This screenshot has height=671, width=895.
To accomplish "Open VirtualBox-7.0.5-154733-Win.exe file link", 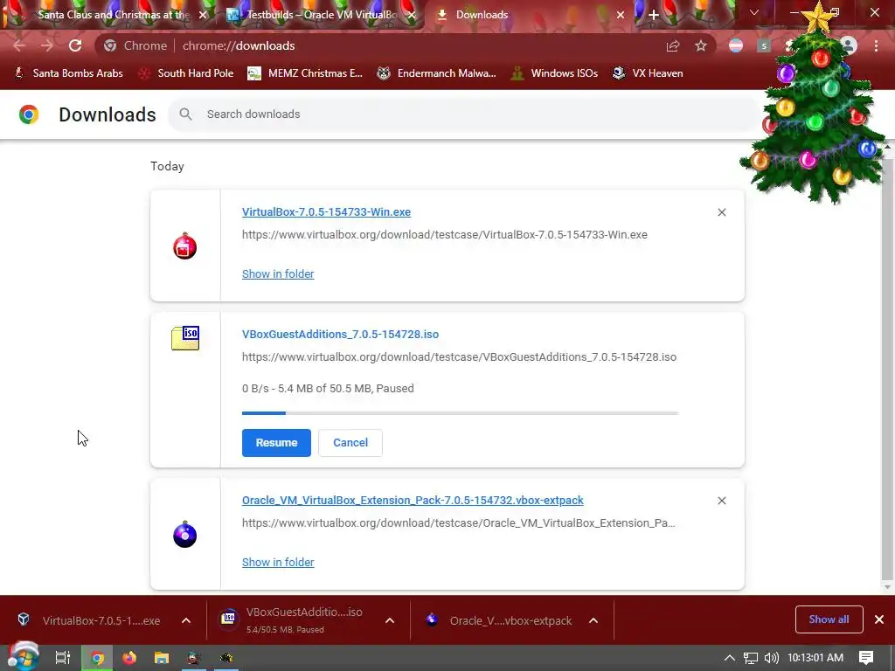I will 326,211.
